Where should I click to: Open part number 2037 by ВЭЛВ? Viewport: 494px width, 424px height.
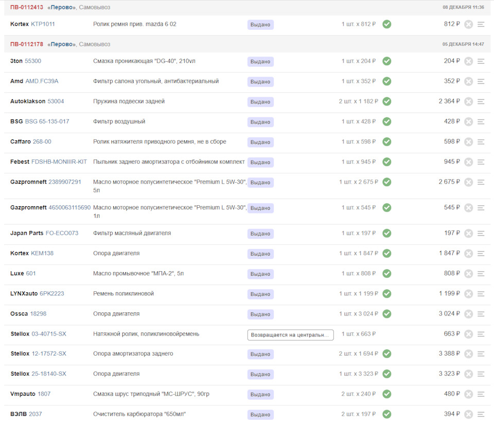tap(36, 414)
